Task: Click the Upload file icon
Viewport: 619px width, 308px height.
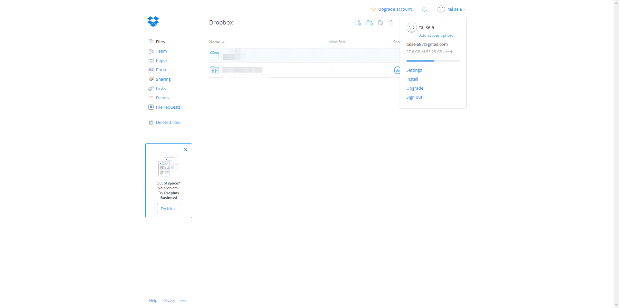Action: 358,23
